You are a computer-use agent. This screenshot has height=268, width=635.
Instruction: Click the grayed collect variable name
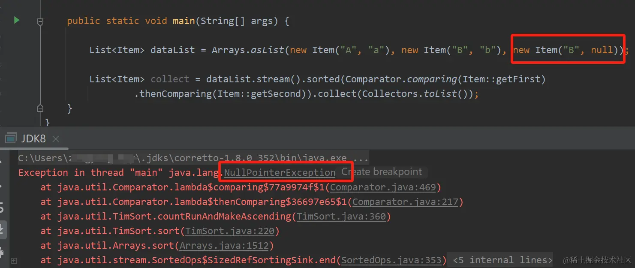click(170, 79)
